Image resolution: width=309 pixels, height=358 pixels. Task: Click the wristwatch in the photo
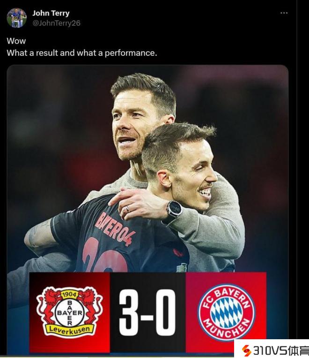174,209
